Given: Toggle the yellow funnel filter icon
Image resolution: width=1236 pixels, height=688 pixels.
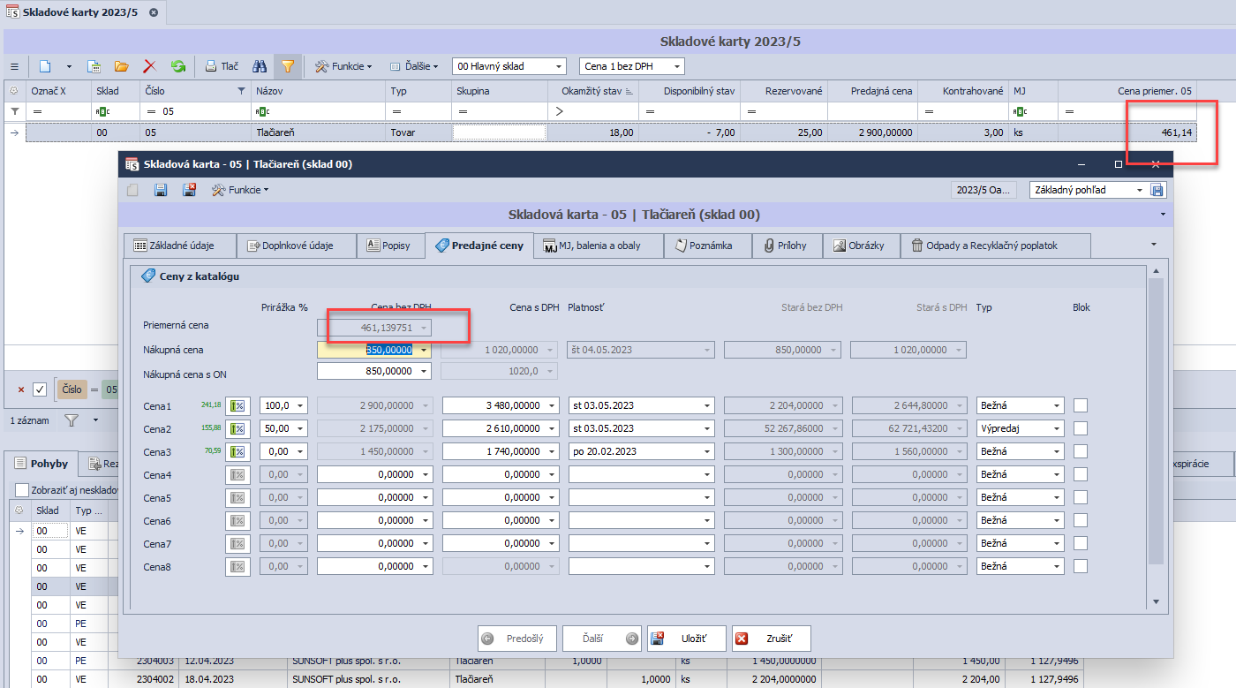Looking at the screenshot, I should (x=287, y=66).
